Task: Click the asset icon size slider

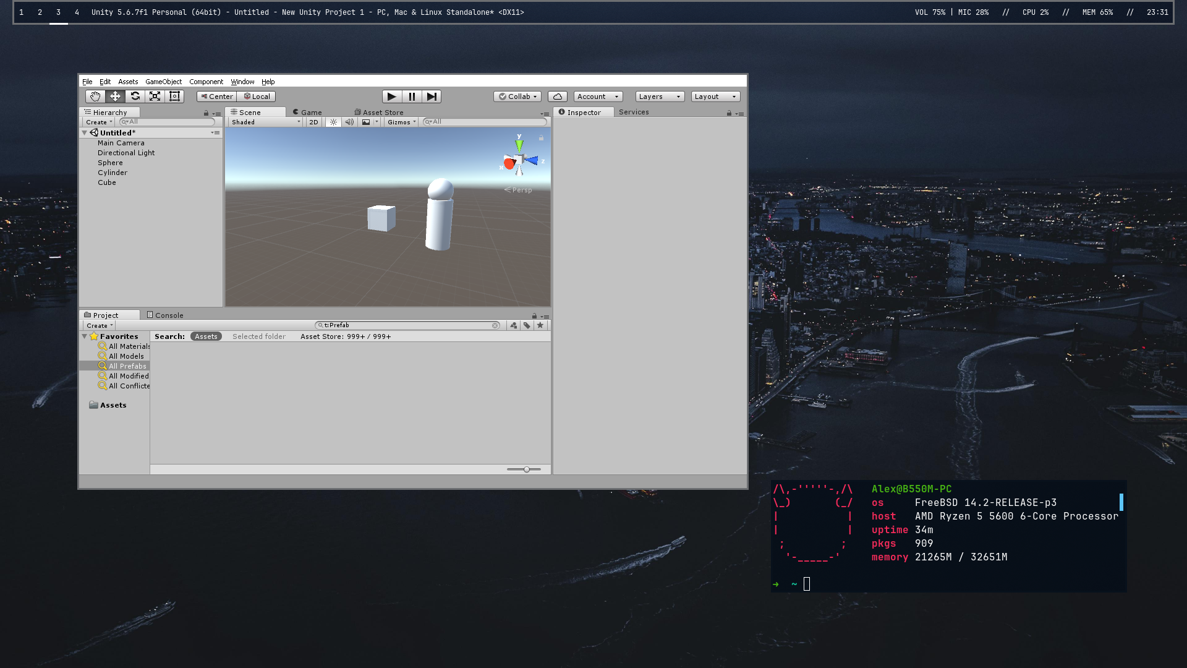Action: [527, 469]
